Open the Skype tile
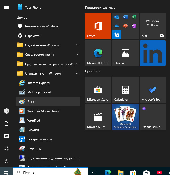This screenshot has width=170, height=175. click(116, 35)
